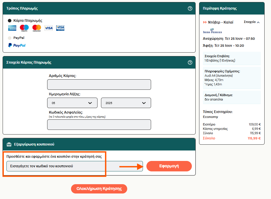
Task: Click the gift icon beside Εξαργύρωση κουπονιού
Action: 9,144
